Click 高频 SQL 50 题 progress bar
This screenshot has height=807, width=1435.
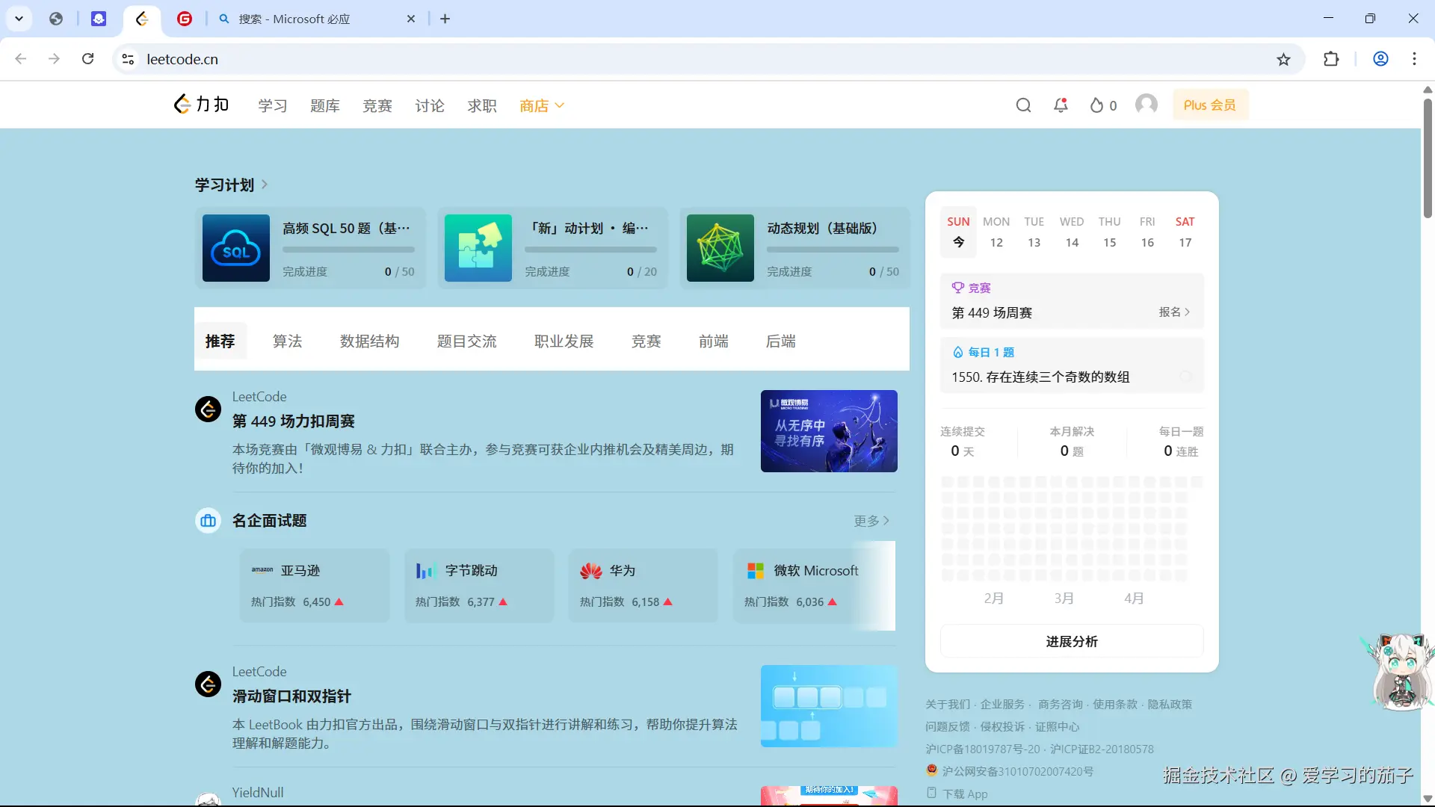coord(348,250)
